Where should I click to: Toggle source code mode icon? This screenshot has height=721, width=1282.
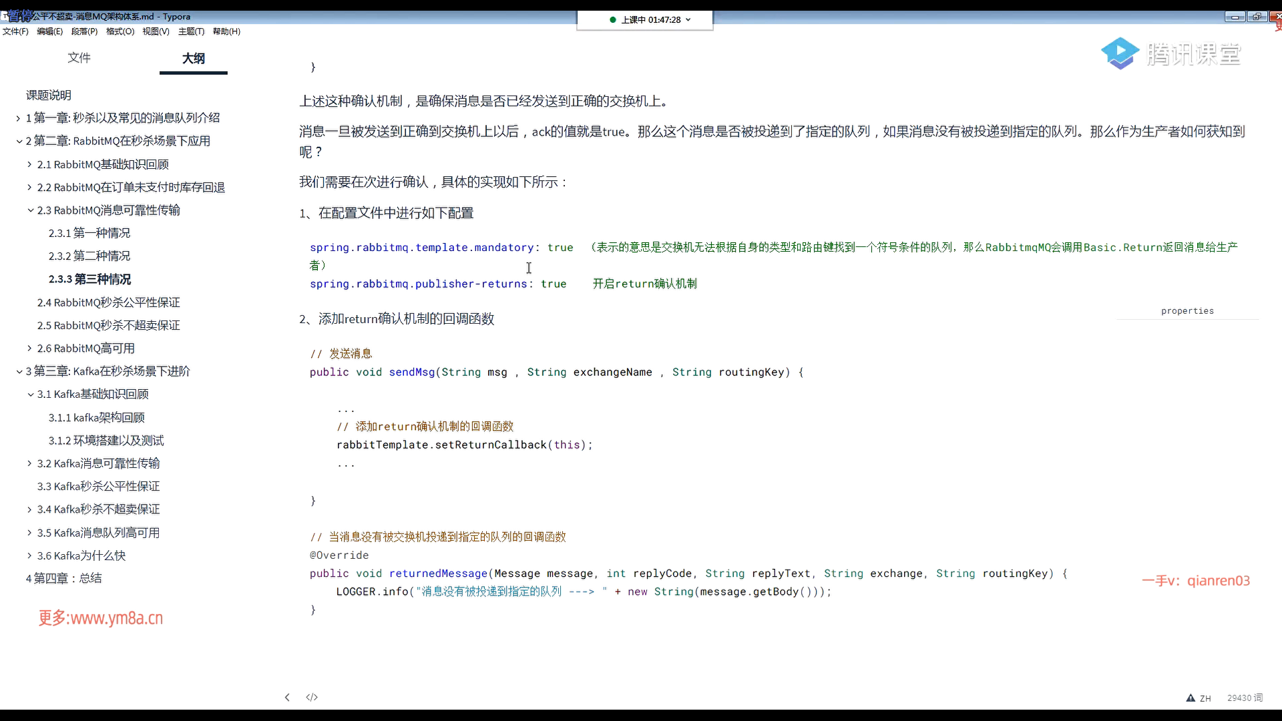[312, 697]
